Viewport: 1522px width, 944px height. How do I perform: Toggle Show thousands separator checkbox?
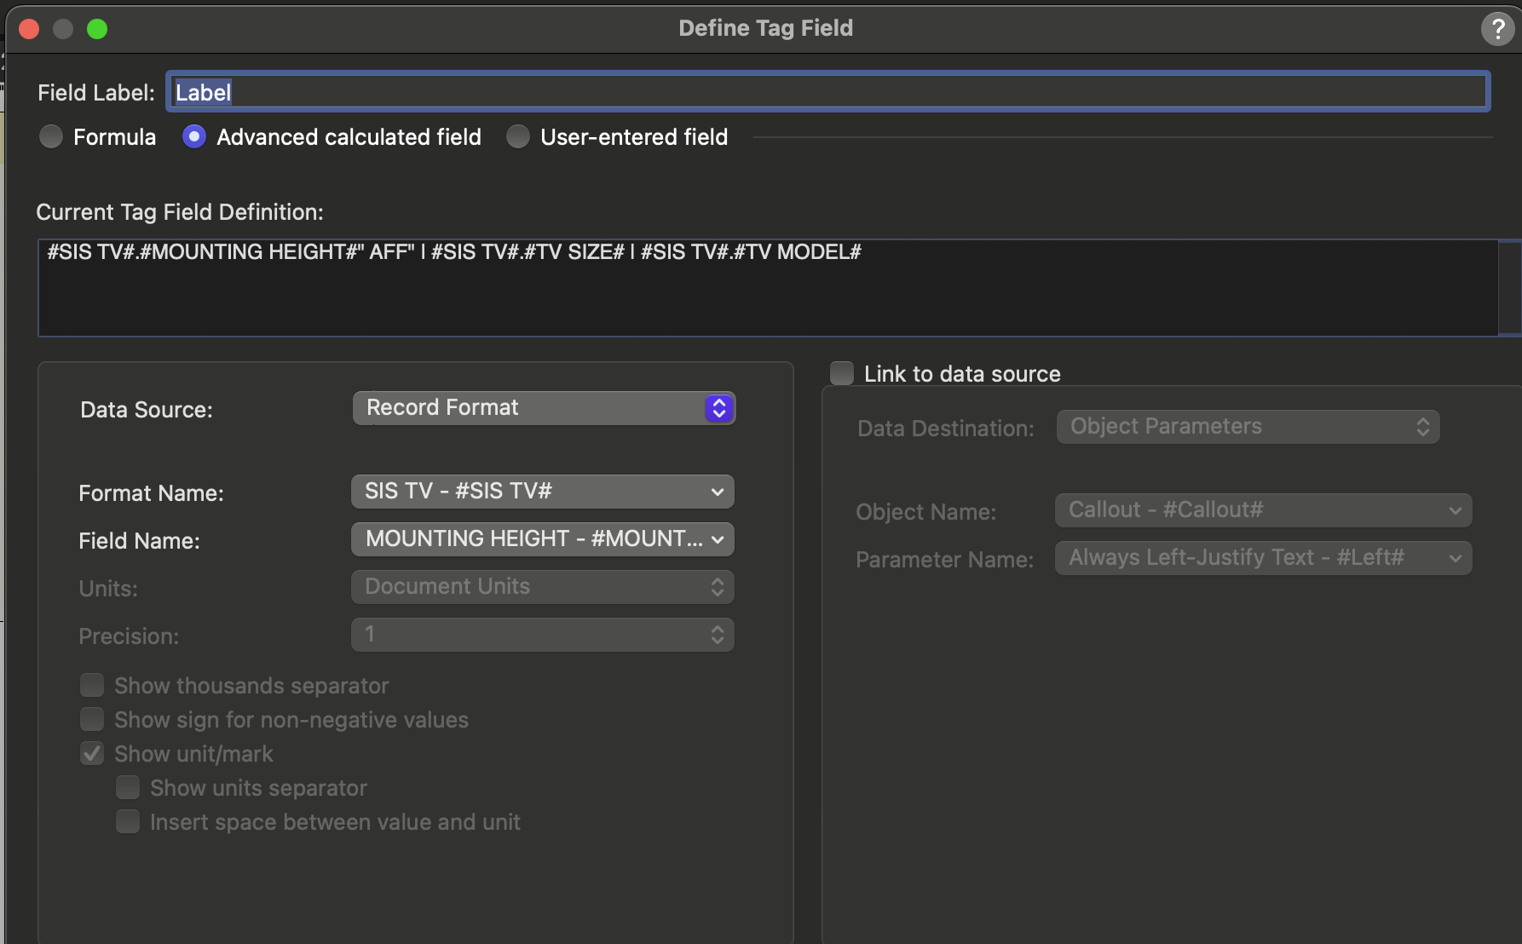(x=92, y=686)
